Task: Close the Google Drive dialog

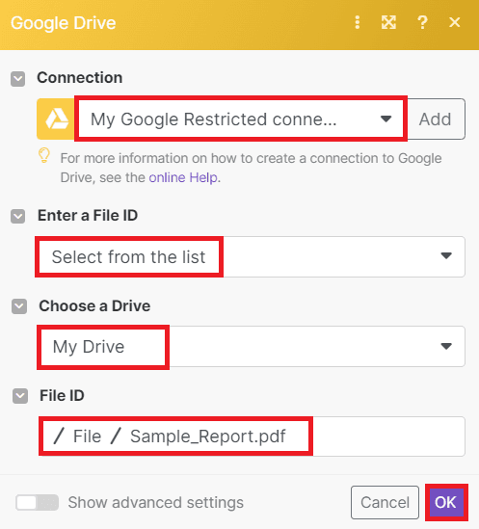Action: click(454, 22)
